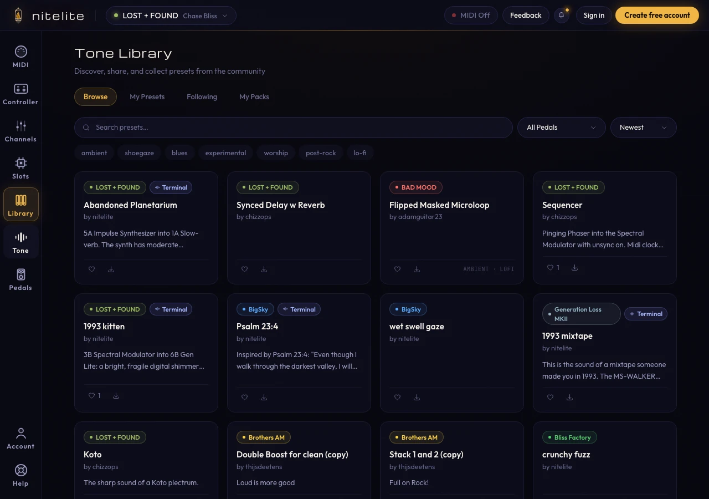709x499 pixels.
Task: Click the Search presets field
Action: [294, 128]
